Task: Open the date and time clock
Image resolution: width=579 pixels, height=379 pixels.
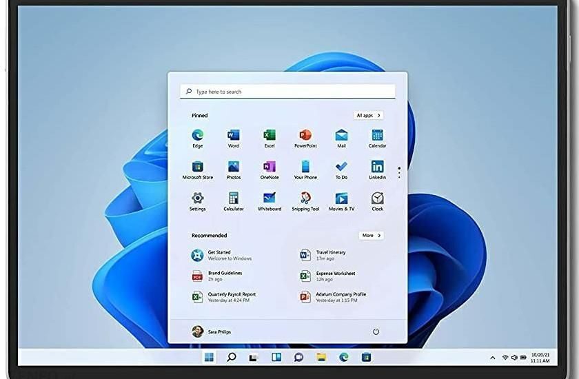Action: click(x=540, y=358)
